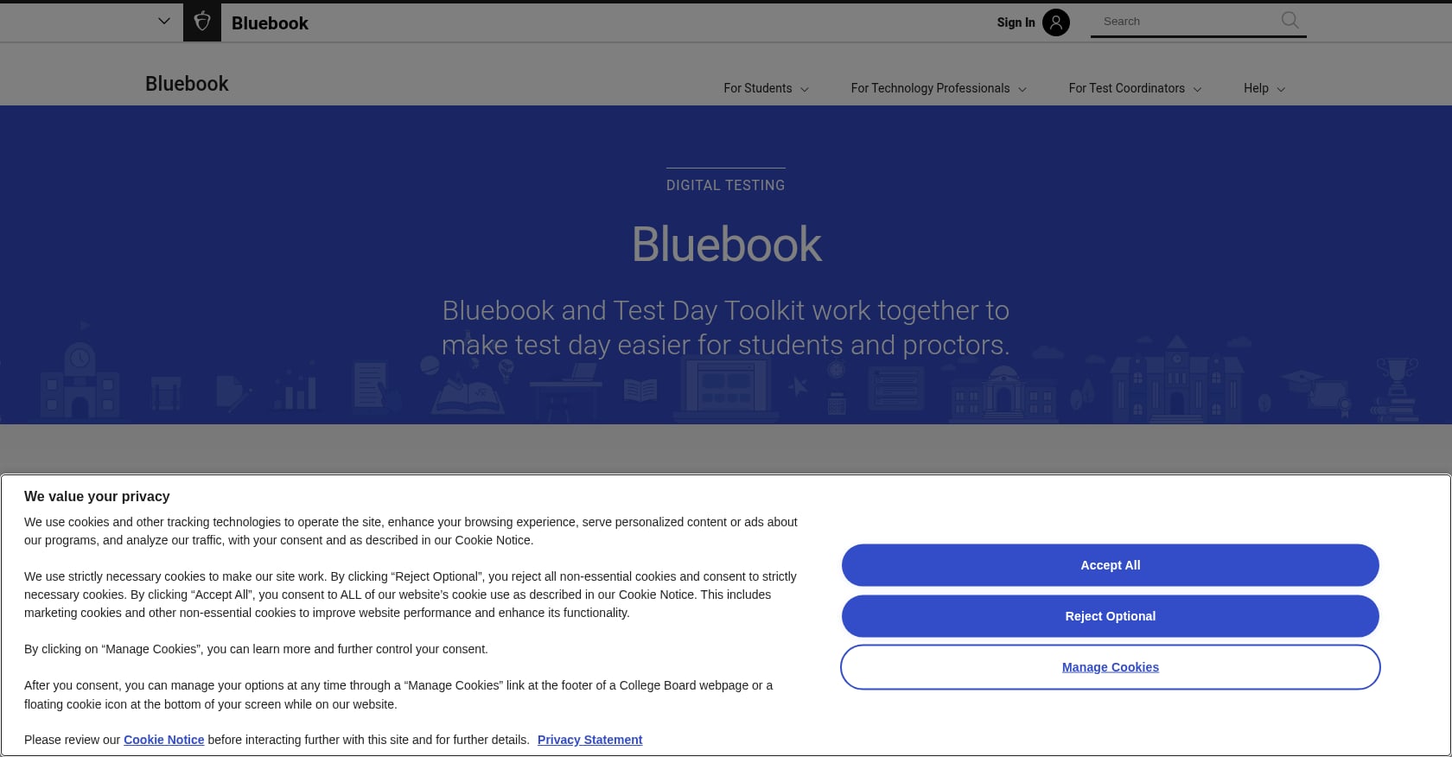Open the Manage Cookies options
1452x757 pixels.
(1110, 667)
